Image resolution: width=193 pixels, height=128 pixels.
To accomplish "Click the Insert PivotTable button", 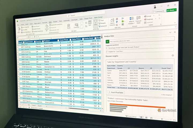I will click(116, 93).
